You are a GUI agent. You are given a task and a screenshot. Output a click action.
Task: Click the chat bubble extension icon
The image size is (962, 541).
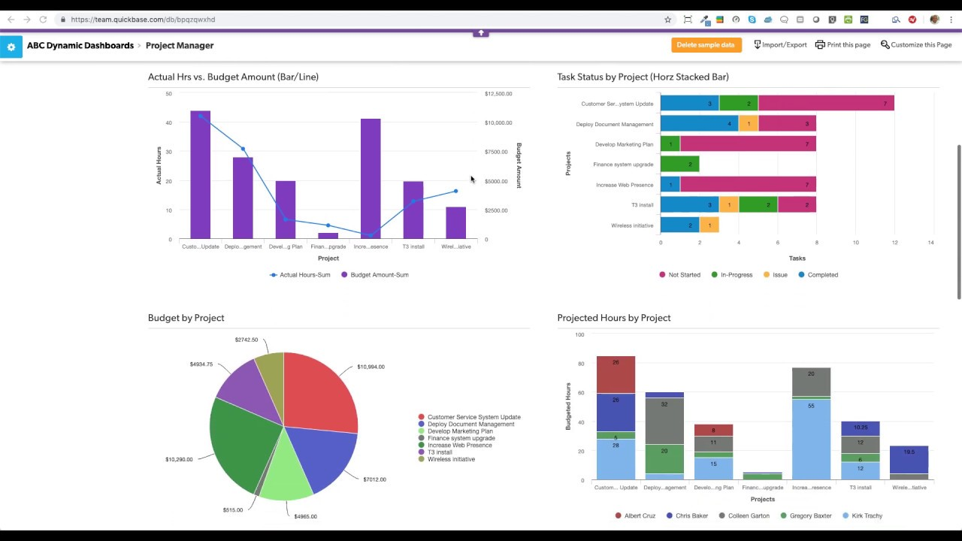pos(784,20)
